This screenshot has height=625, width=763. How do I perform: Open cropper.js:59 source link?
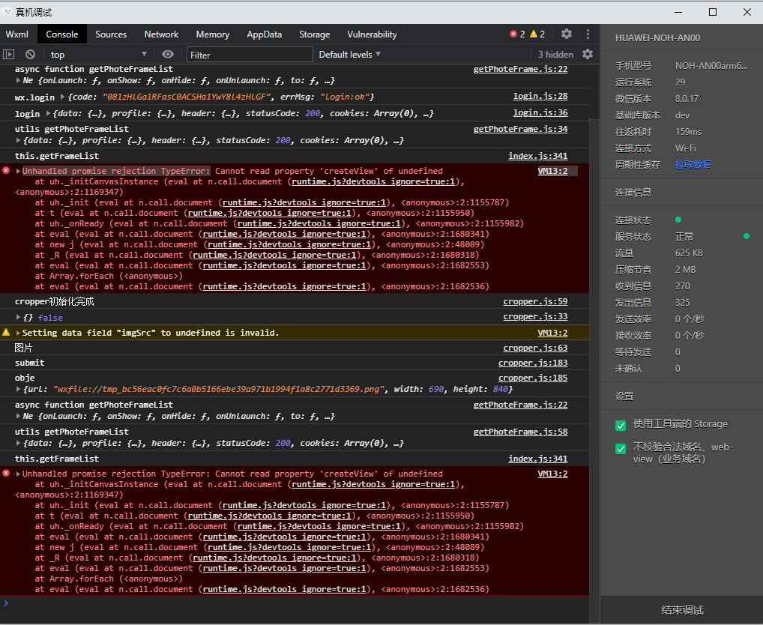click(x=535, y=301)
